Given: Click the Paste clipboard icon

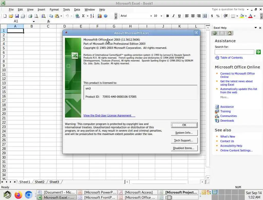Looking at the screenshot, I should pyautogui.click(x=57, y=16).
